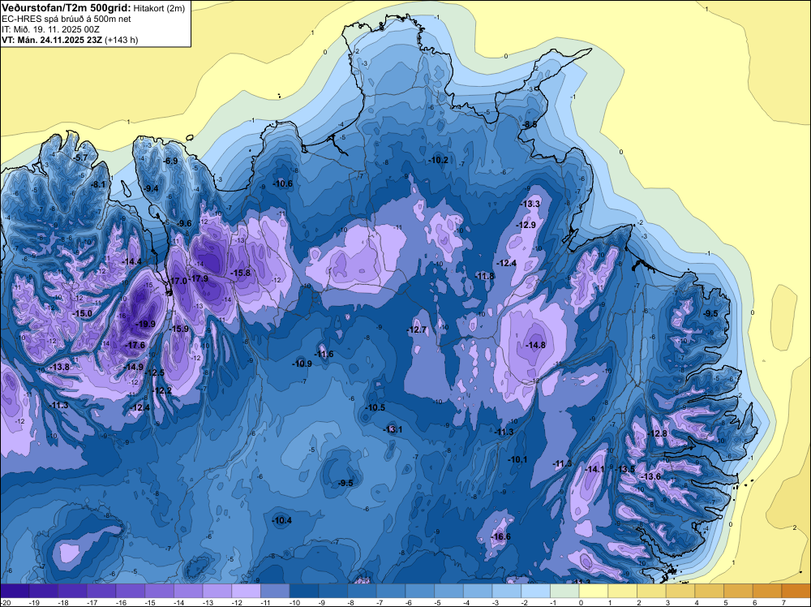Image resolution: width=811 pixels, height=607 pixels.
Task: Click the -9.4 temperature label
Action: pos(151,188)
